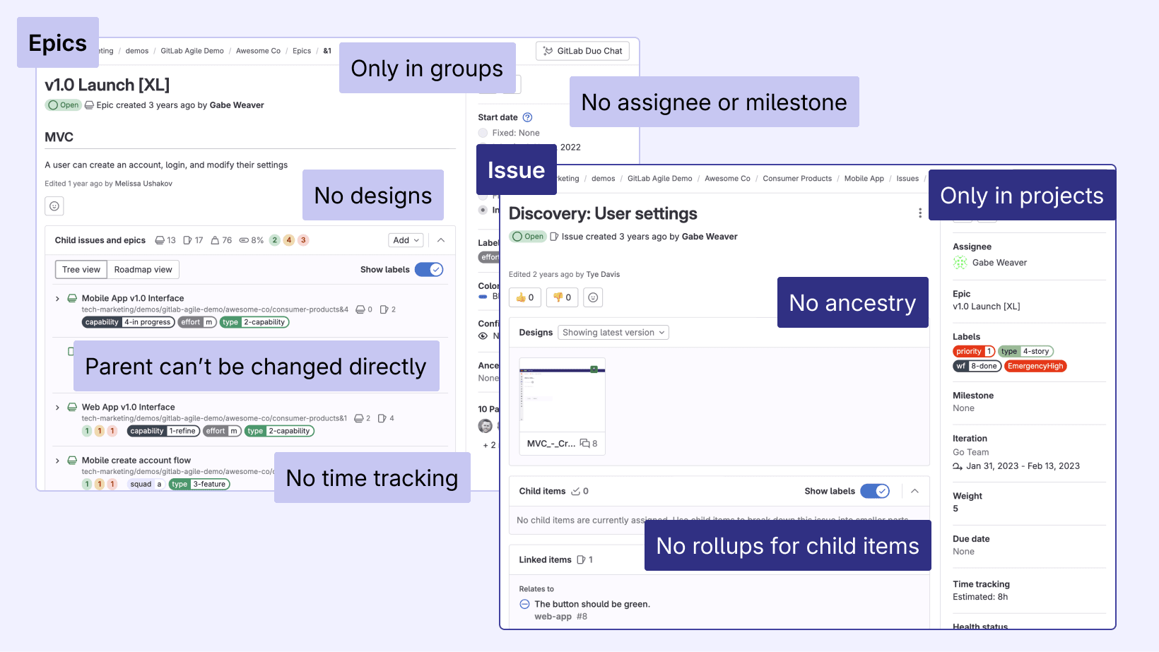Click the EmergencyHigh label
Screen dimensions: 1159x652
[x=1035, y=366]
